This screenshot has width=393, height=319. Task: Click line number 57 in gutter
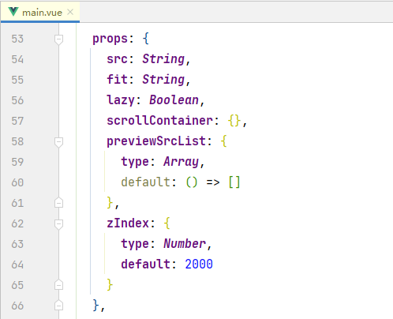(17, 121)
